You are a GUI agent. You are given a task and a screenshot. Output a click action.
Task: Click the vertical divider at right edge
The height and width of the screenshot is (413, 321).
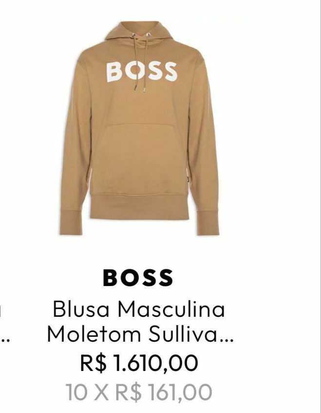tap(320, 206)
